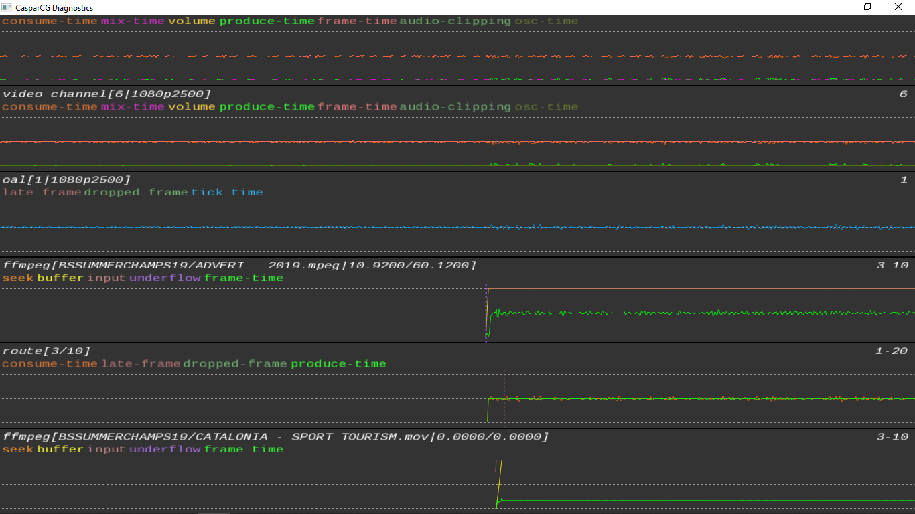Click dropped-frame legend in oal panel
This screenshot has height=514, width=915.
(137, 193)
